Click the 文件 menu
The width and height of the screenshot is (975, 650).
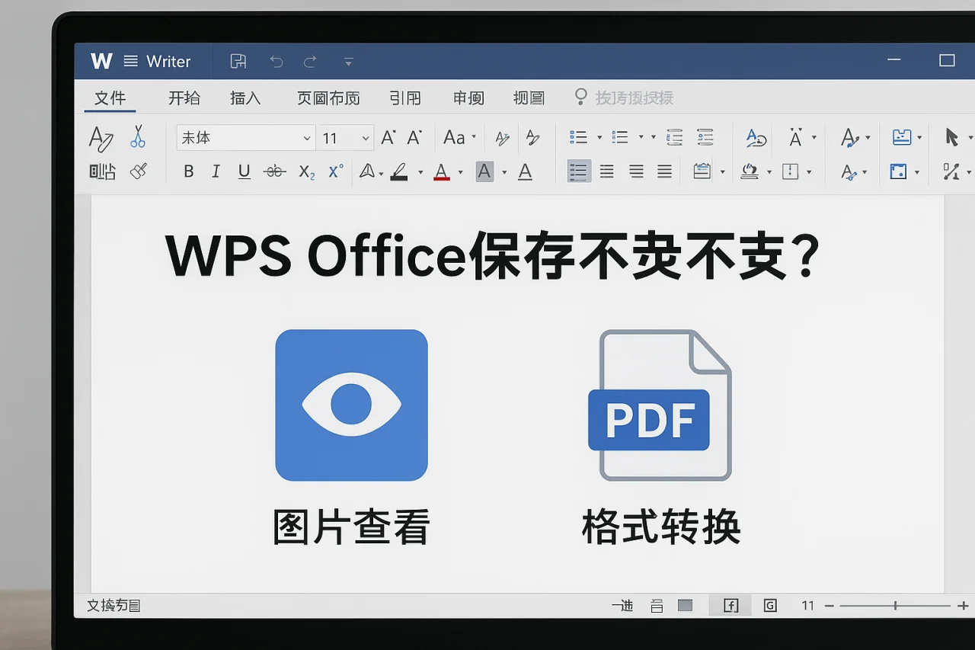point(111,98)
